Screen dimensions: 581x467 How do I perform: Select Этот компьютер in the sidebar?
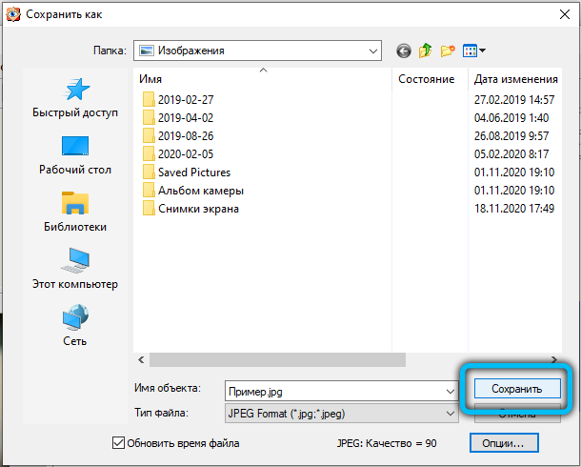click(x=76, y=269)
